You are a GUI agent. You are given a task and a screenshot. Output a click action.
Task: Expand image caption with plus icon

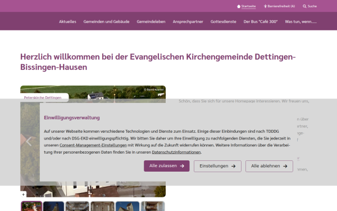[x=23, y=195]
